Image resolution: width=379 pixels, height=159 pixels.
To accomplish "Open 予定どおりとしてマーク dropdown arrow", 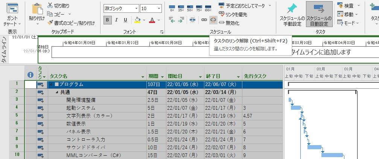I will (x=270, y=5).
